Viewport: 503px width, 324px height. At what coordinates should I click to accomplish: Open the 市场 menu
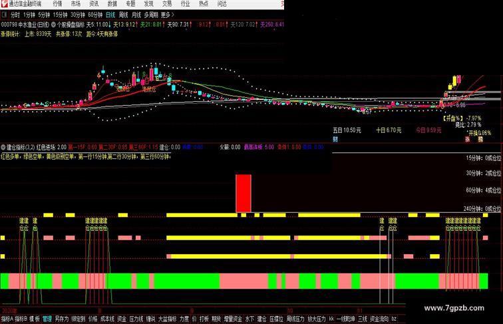(x=76, y=4)
